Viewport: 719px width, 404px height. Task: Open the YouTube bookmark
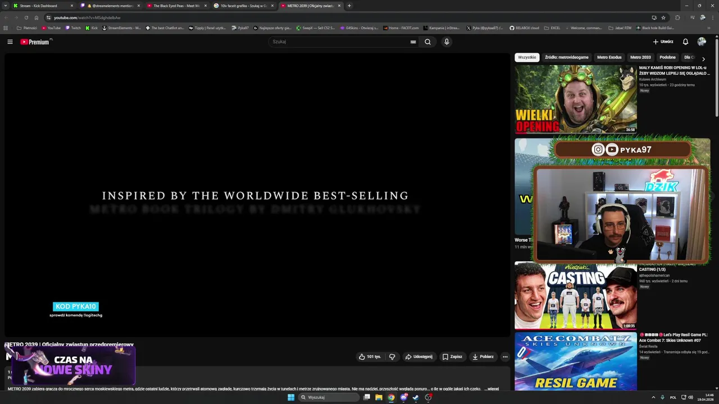click(x=51, y=27)
